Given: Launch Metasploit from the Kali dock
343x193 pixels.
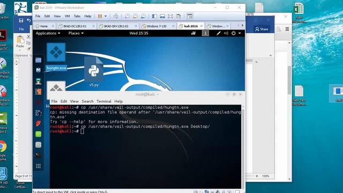Looking at the screenshot, I should pyautogui.click(x=38, y=70).
